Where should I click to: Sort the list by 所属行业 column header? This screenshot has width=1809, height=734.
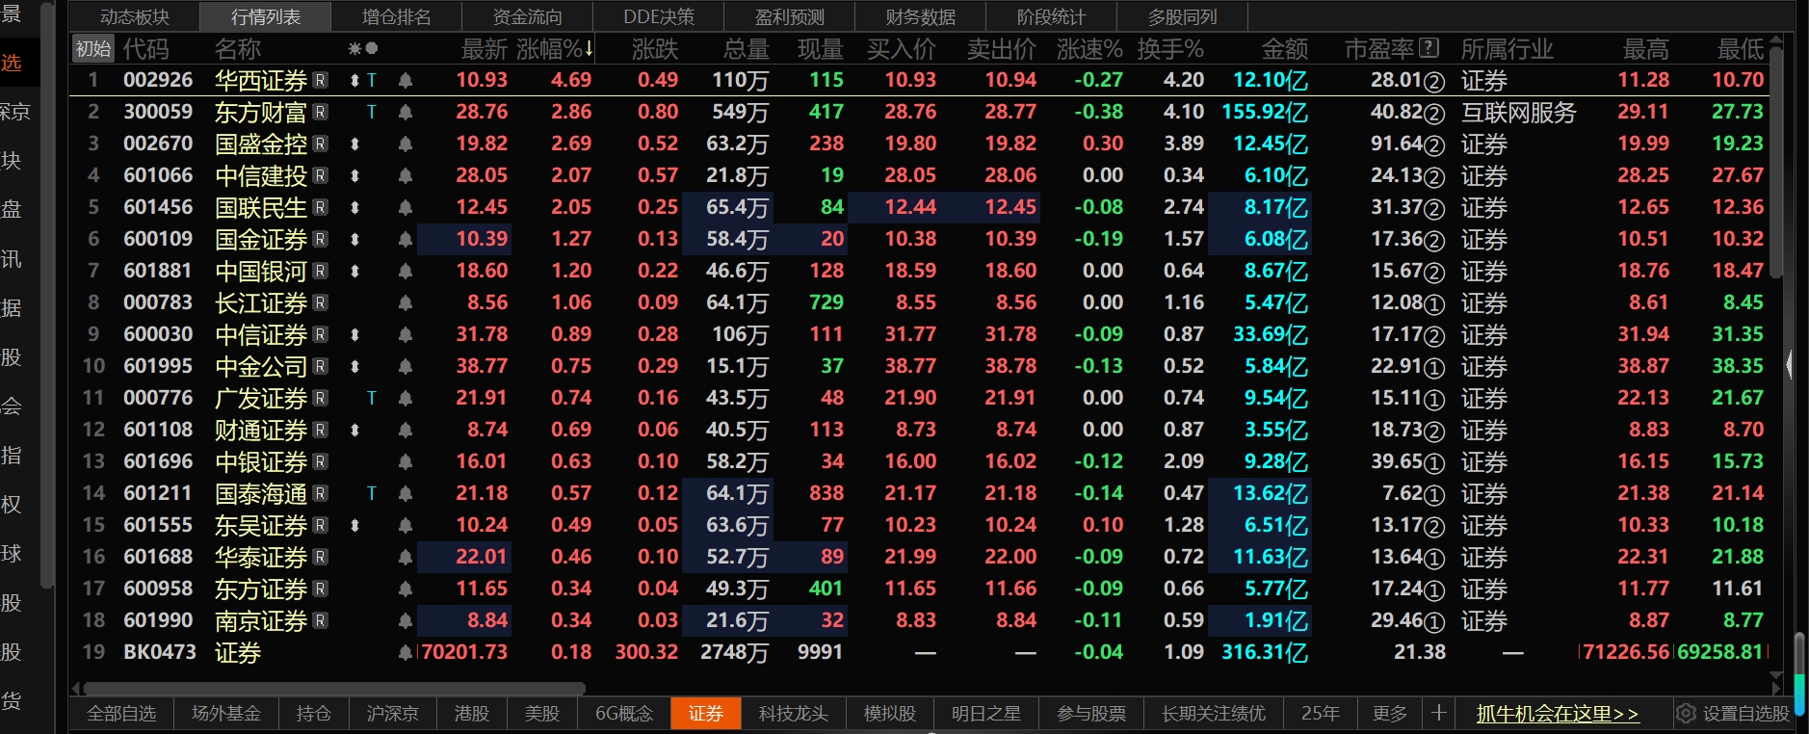tap(1507, 49)
